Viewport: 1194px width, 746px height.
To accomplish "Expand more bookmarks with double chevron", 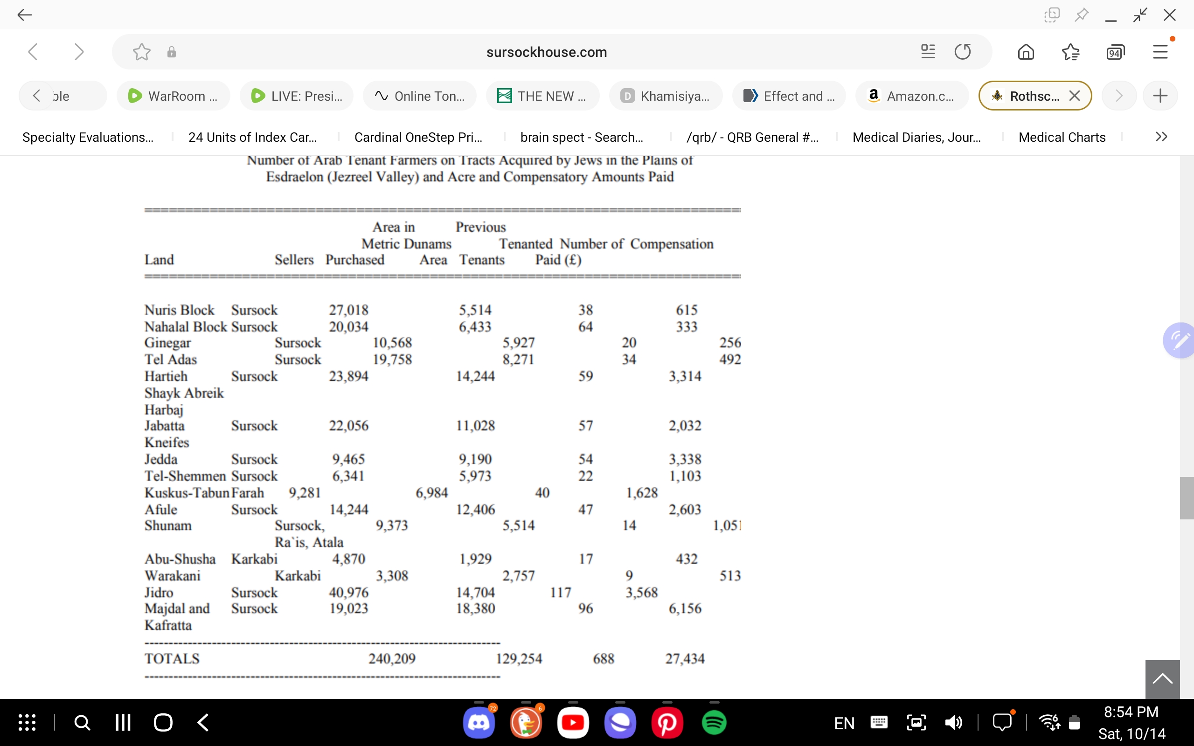I will point(1161,137).
